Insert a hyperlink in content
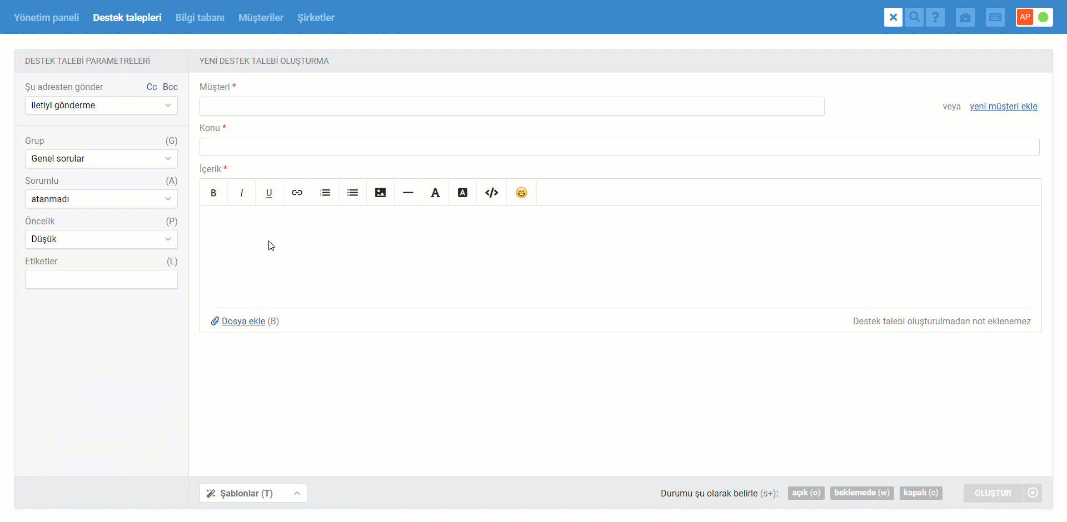 coord(297,193)
